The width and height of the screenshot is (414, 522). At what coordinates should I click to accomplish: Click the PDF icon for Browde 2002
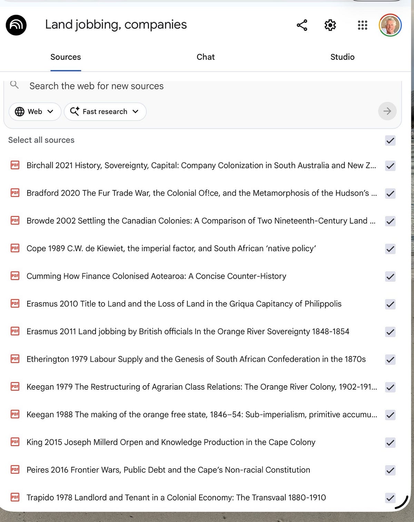[15, 221]
